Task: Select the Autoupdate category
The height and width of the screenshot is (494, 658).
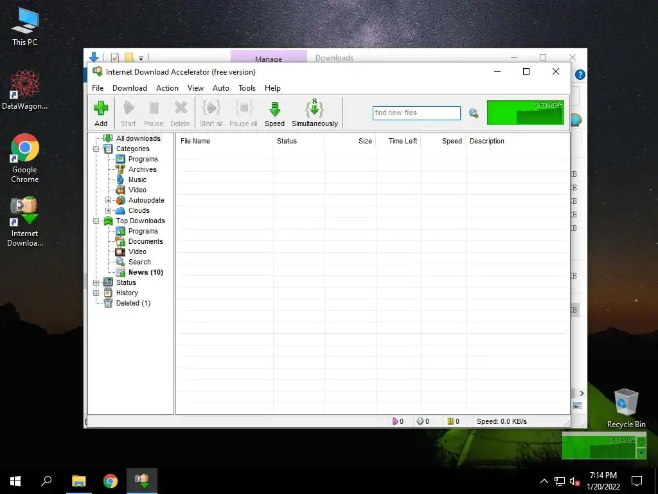Action: tap(146, 200)
